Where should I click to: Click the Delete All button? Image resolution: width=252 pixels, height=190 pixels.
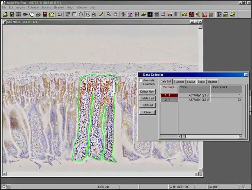(147, 105)
